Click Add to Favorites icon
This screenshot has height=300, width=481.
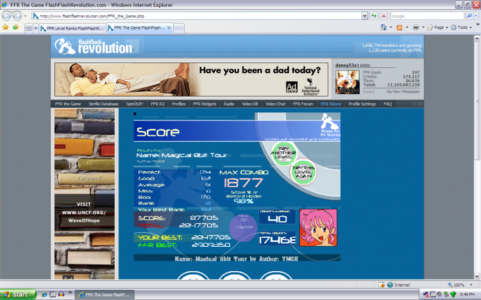[x=15, y=28]
